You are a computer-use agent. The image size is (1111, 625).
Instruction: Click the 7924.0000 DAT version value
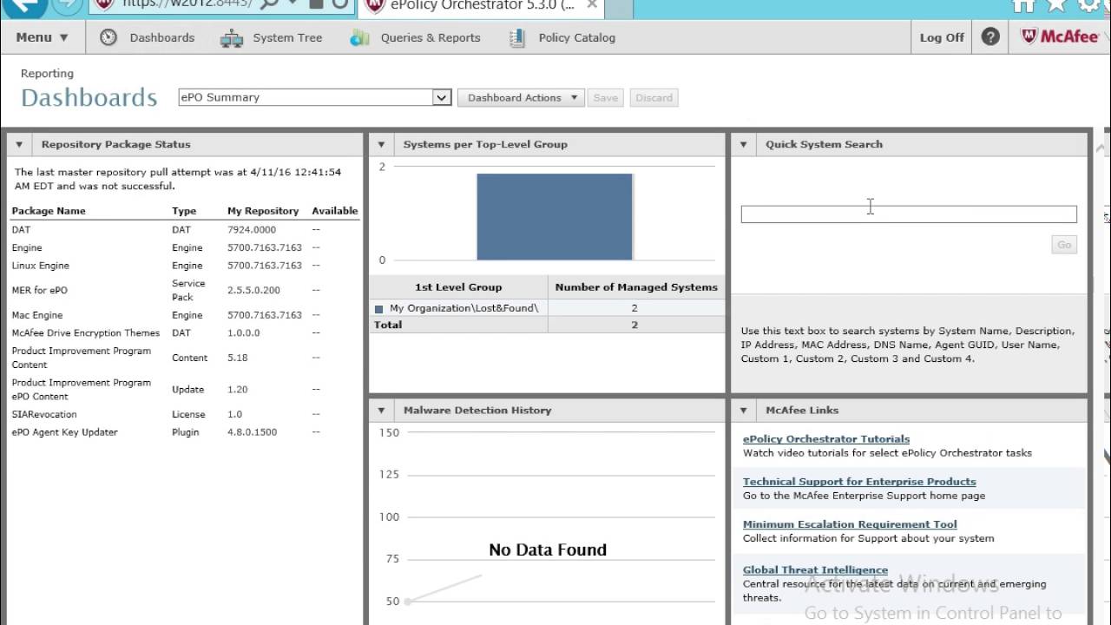(x=252, y=229)
